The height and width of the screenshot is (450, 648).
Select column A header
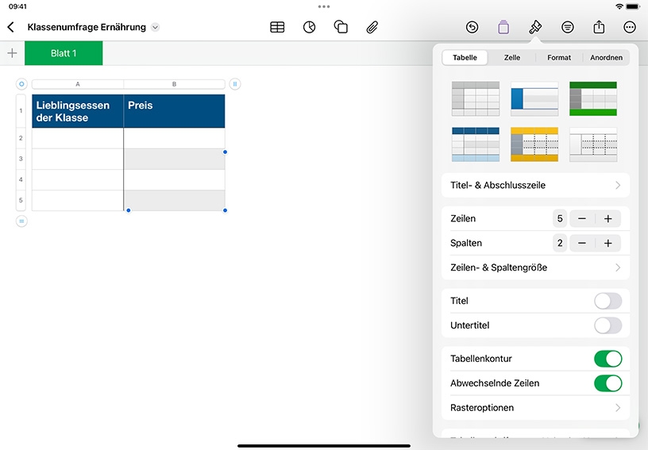tap(78, 84)
